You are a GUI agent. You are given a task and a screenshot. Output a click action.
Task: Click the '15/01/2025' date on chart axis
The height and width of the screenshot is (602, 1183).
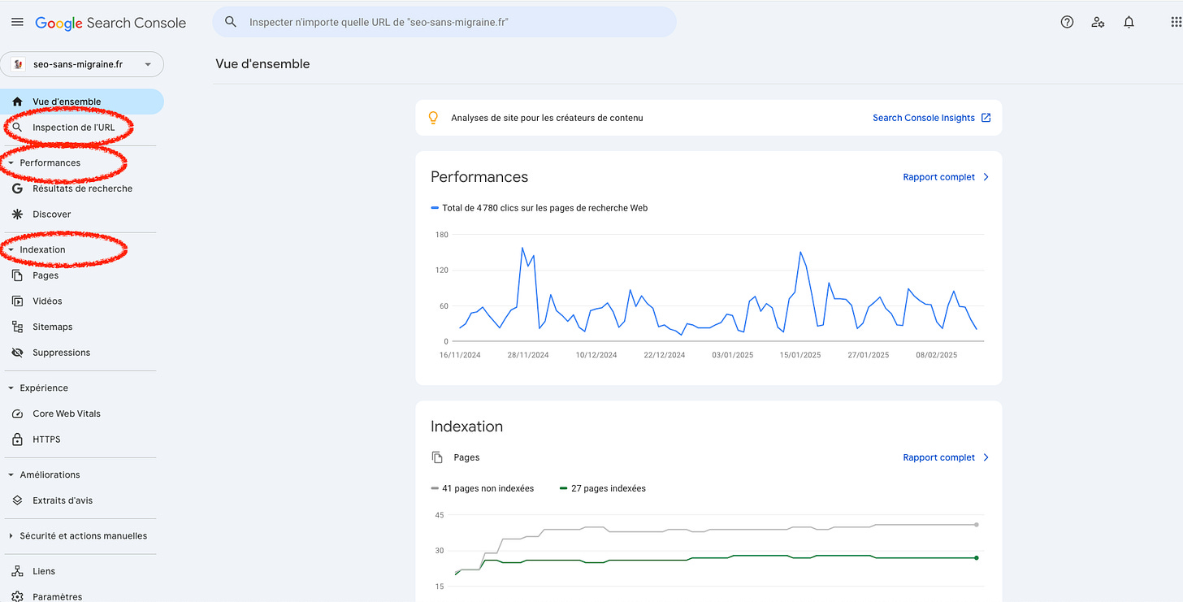[x=800, y=355]
